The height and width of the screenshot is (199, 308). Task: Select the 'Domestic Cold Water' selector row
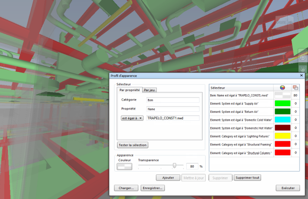(254, 120)
